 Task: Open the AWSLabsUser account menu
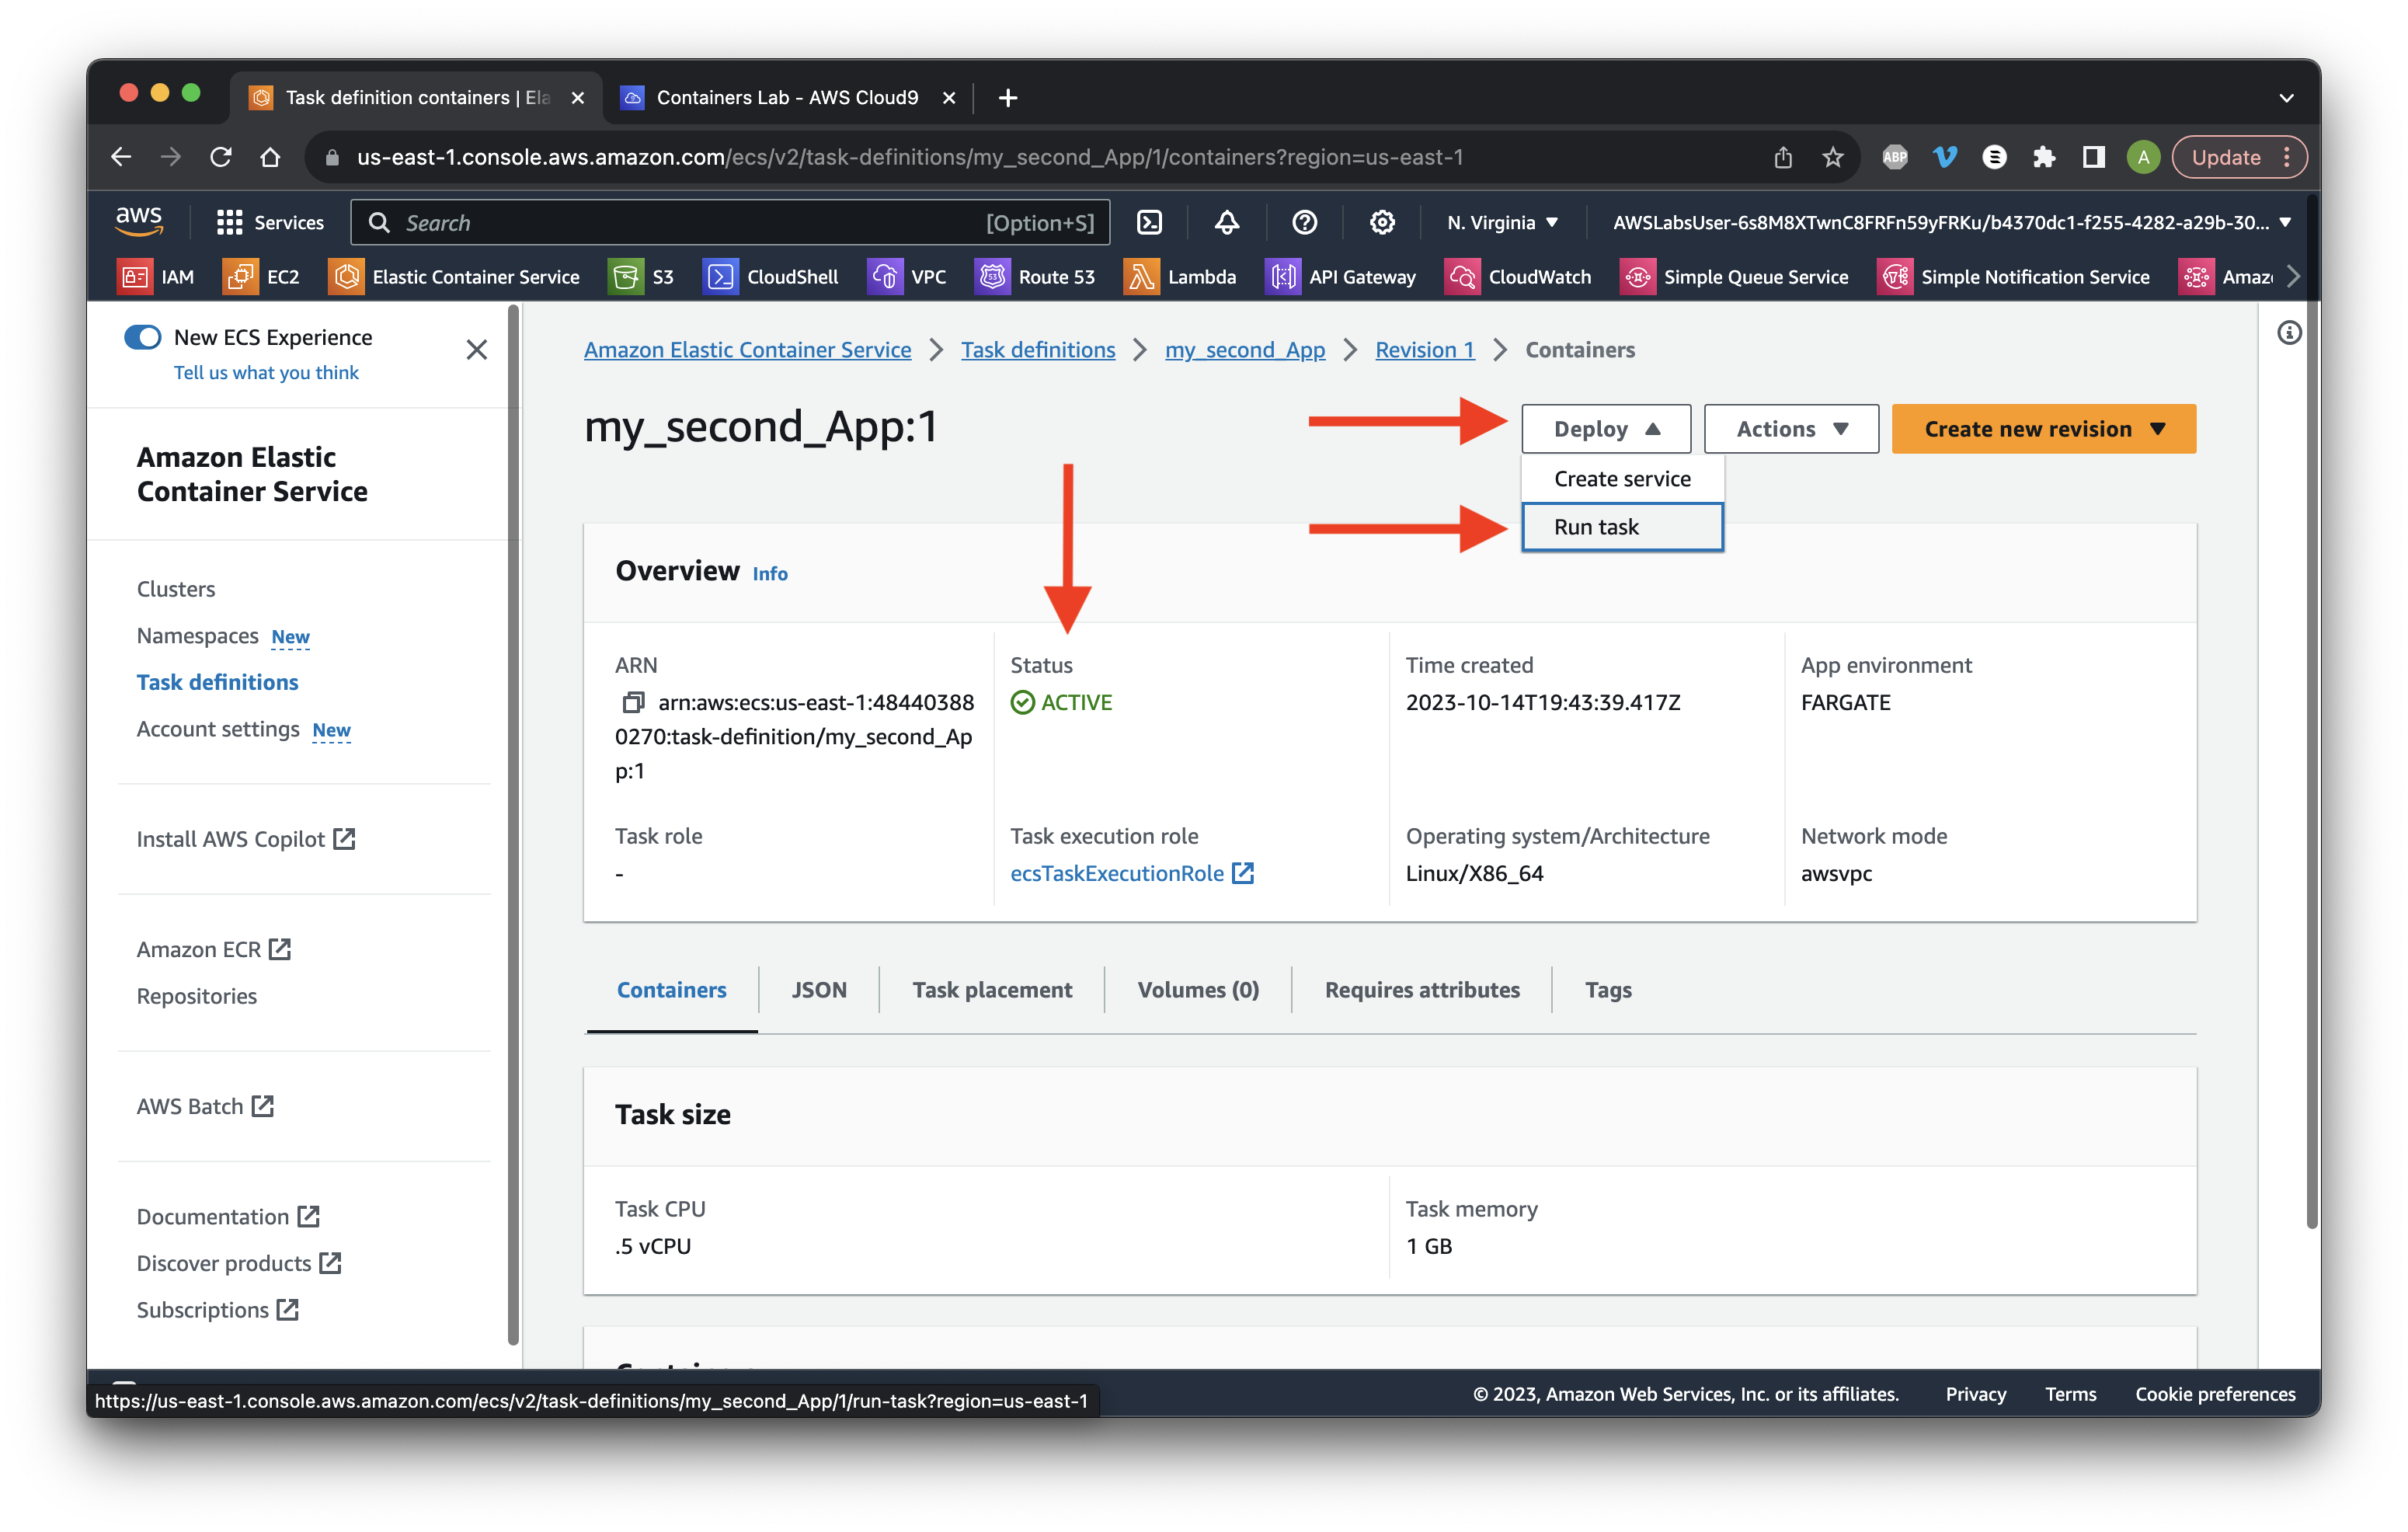(1951, 222)
